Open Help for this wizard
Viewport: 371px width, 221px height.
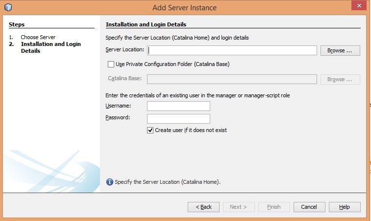(x=345, y=207)
